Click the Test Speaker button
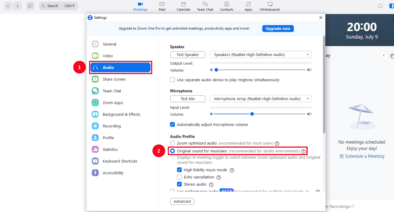The image size is (394, 212). pos(188,55)
